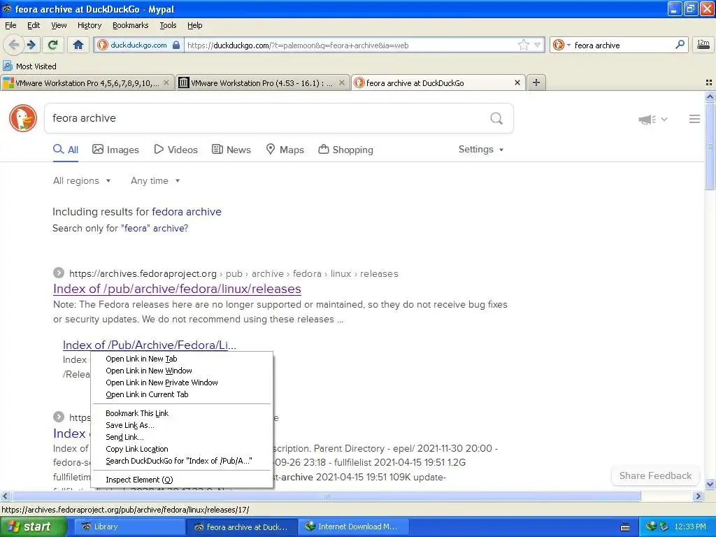Viewport: 716px width, 537px height.
Task: Expand the Settings dropdown
Action: coord(481,150)
